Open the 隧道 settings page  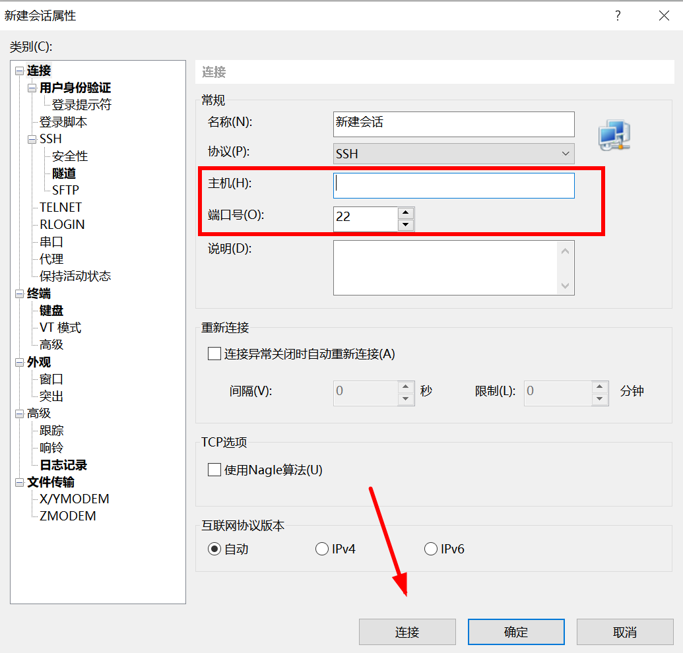click(x=64, y=173)
